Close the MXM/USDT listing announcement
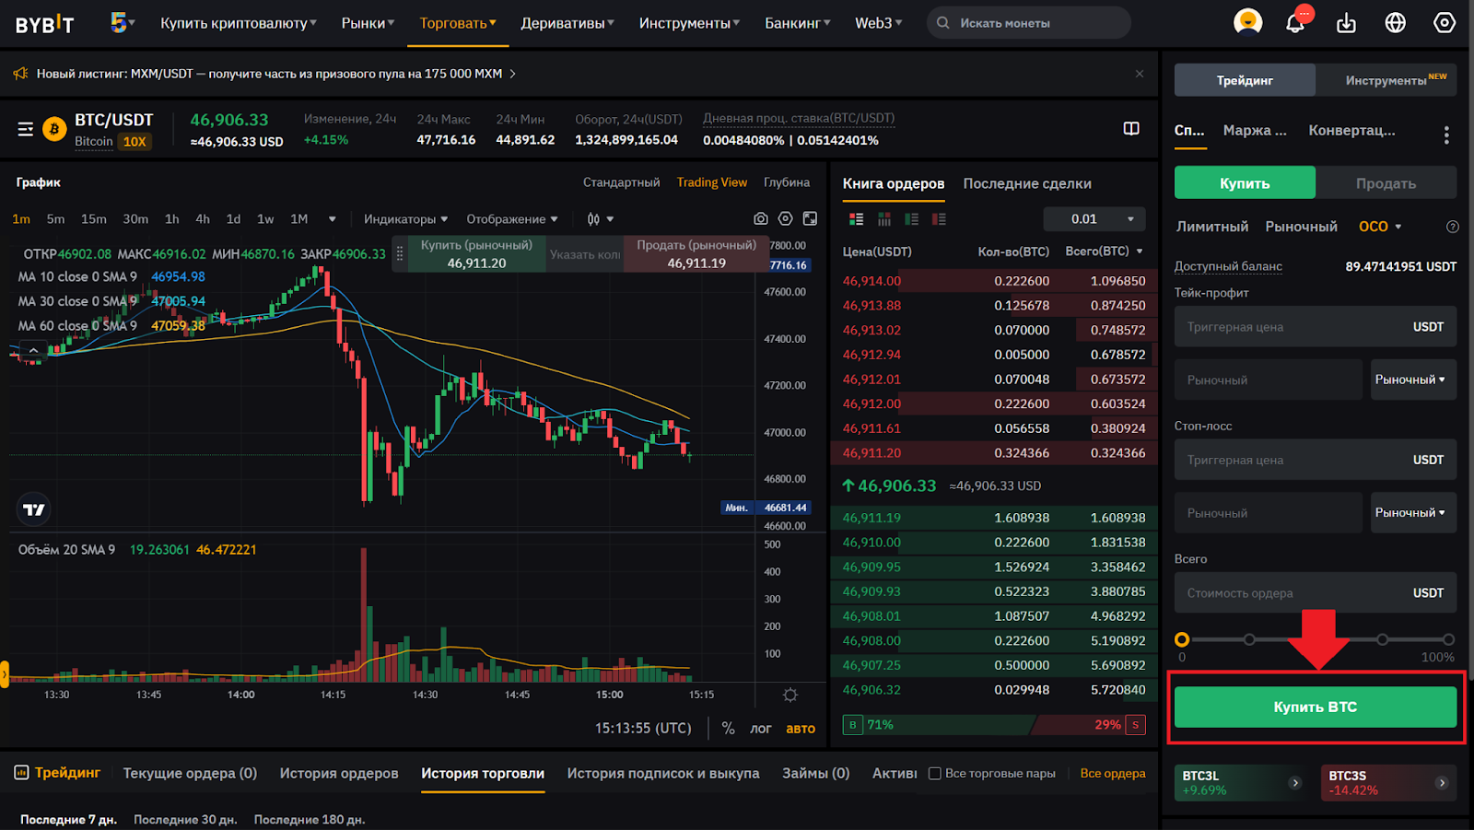1474x830 pixels. (x=1140, y=74)
